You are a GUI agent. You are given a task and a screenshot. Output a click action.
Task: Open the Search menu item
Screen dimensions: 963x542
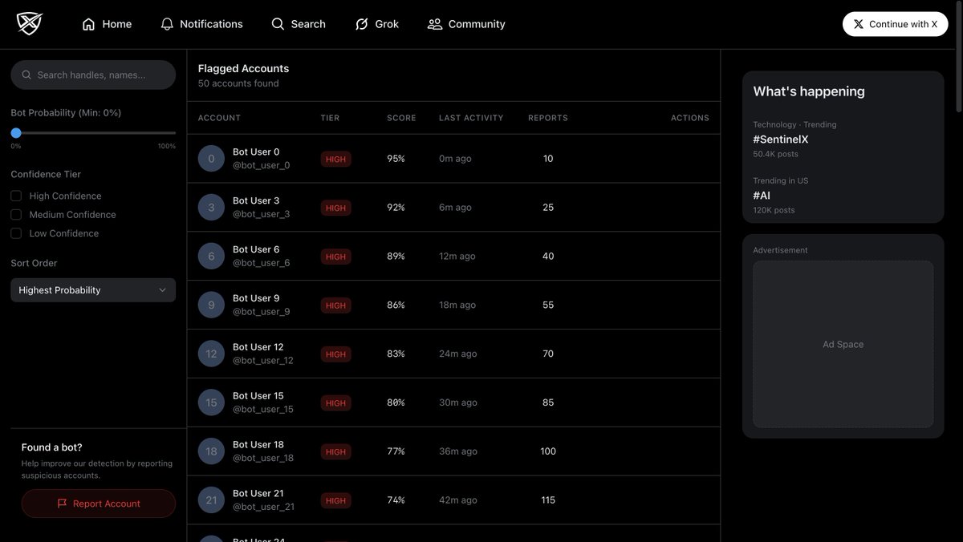[299, 24]
